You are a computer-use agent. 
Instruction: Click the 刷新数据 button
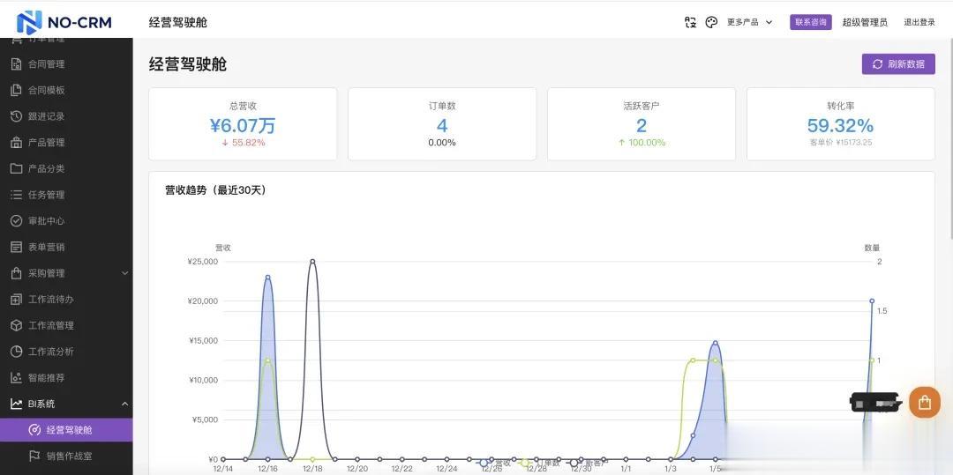[898, 64]
